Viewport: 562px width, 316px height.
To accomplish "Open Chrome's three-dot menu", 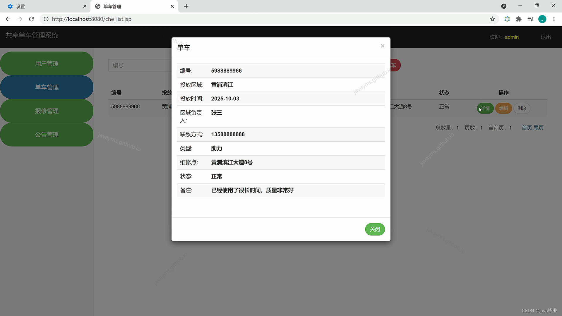I will point(554,19).
